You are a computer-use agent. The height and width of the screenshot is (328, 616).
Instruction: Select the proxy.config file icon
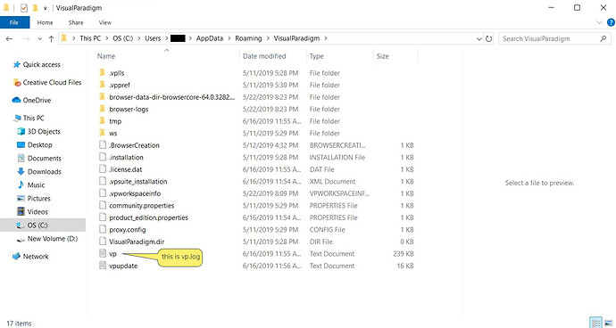(103, 230)
